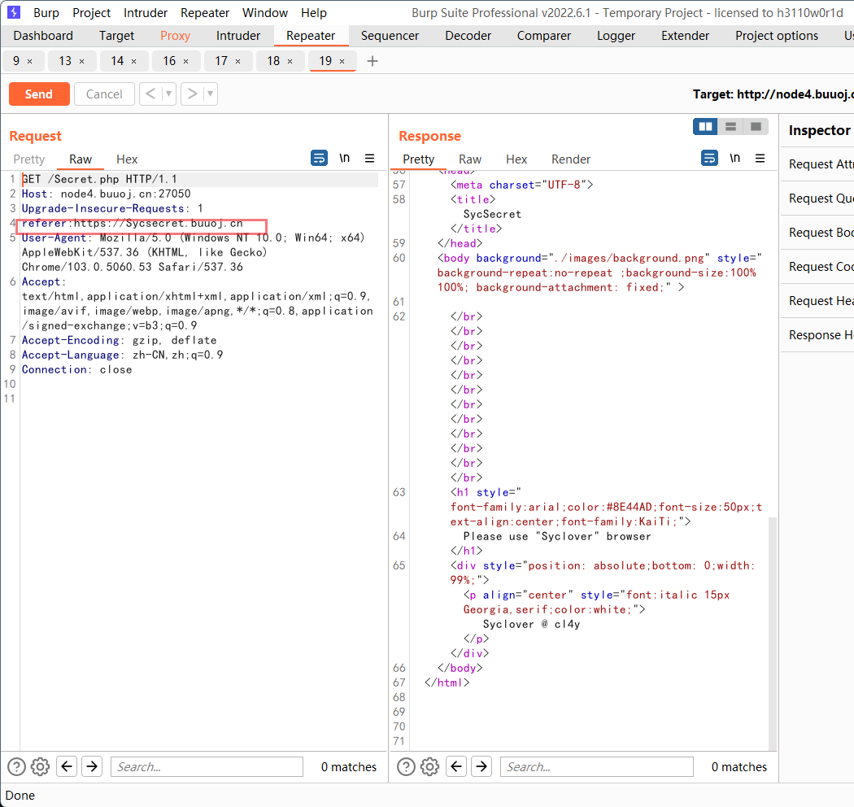The width and height of the screenshot is (854, 807).
Task: Select side-by-side split layout view
Action: (x=705, y=126)
